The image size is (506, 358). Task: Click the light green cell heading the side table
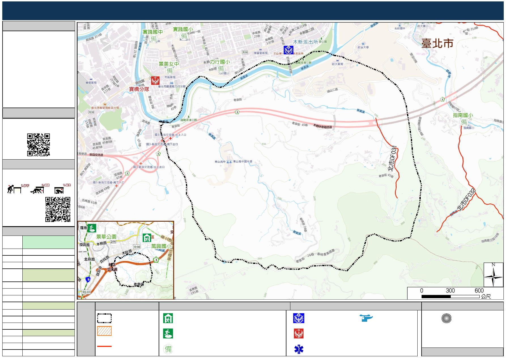click(x=48, y=242)
